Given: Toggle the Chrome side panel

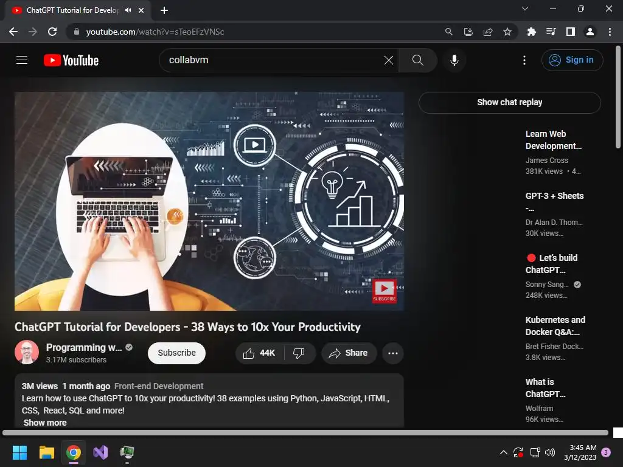Looking at the screenshot, I should [x=571, y=32].
